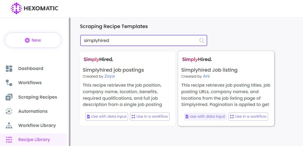Open the Scraping Recipes sidebar icon

pos(9,97)
